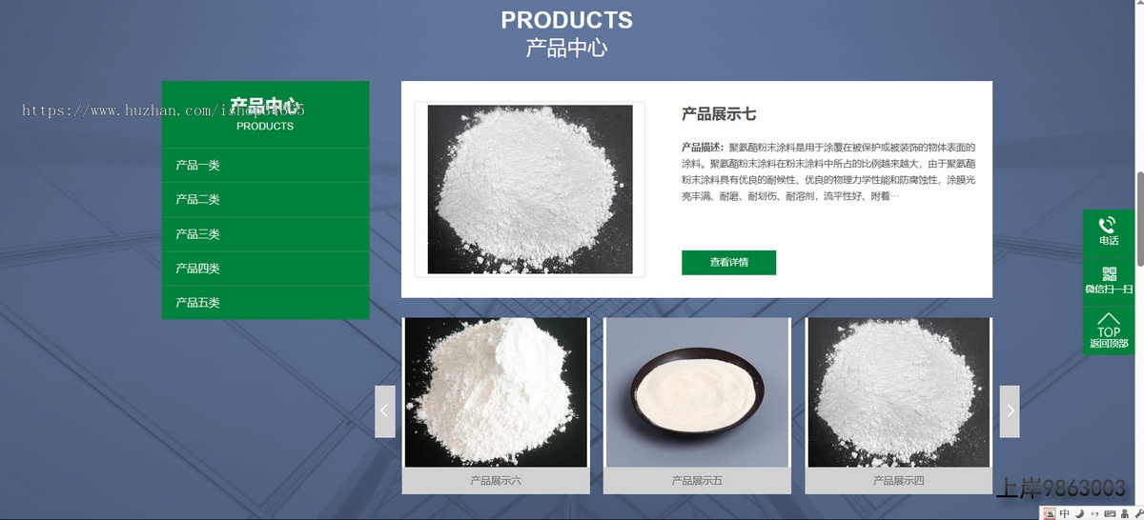Click the IME user account icon
The image size is (1144, 520).
[1125, 513]
